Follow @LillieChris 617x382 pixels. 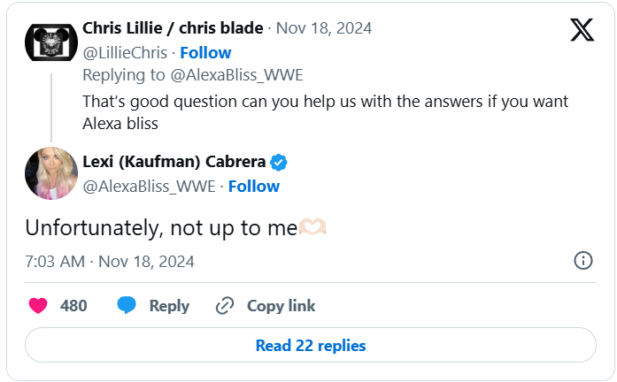(205, 53)
